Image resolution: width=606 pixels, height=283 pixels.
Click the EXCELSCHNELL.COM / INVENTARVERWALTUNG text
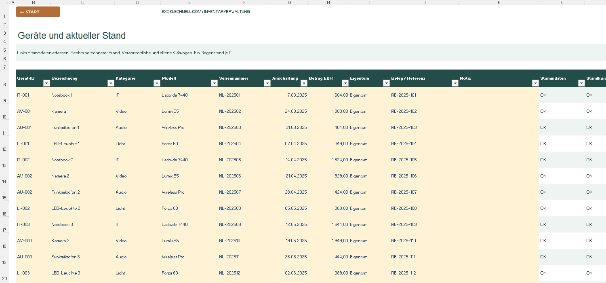(x=206, y=12)
